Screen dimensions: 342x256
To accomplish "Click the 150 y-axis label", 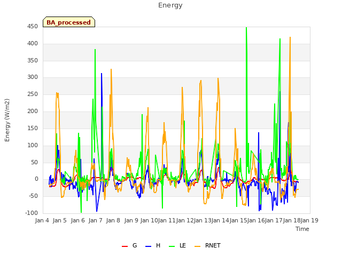I will point(33,128).
